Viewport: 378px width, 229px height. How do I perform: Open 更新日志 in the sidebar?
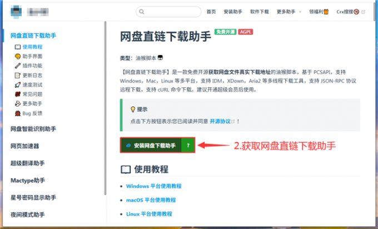pyautogui.click(x=32, y=75)
